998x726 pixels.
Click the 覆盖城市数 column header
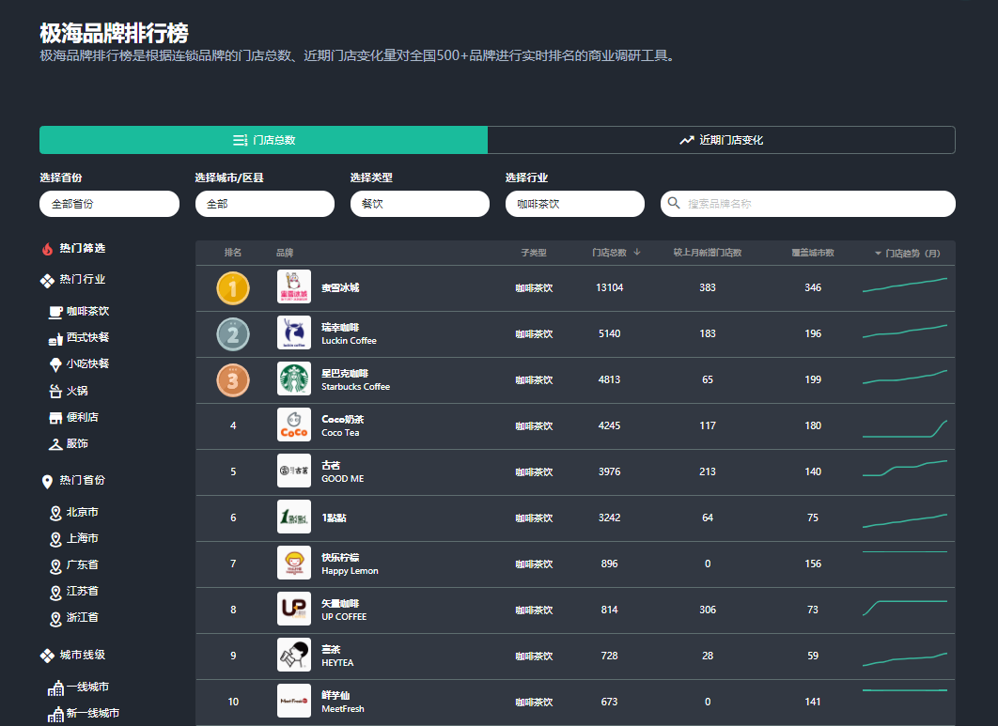pos(813,253)
